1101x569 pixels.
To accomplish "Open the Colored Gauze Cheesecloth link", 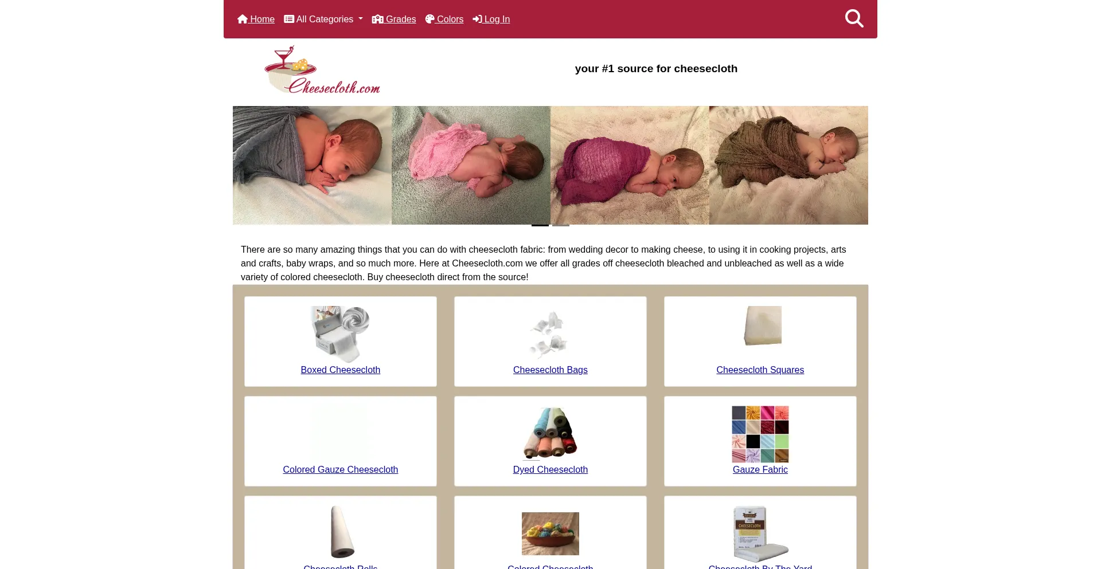I will [x=341, y=470].
